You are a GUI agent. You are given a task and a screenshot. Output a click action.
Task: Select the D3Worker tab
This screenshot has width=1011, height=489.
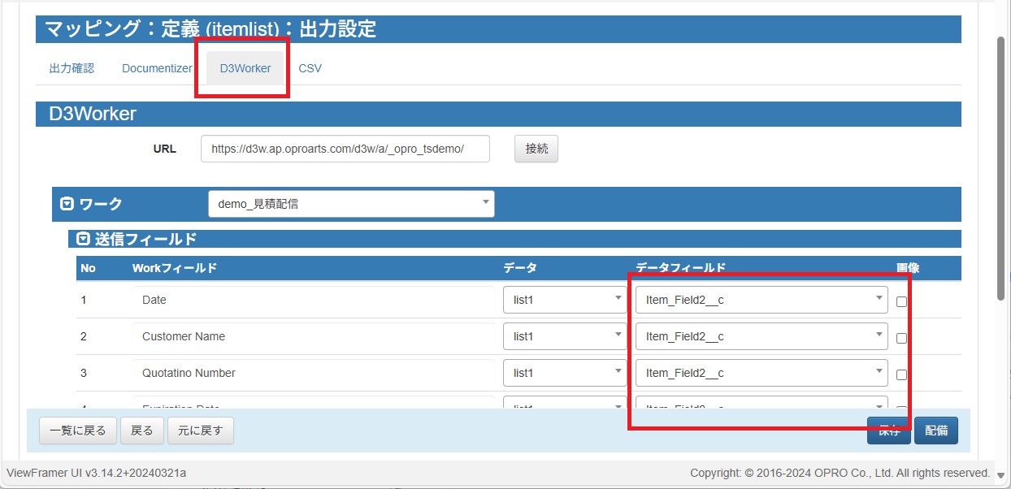(x=245, y=68)
